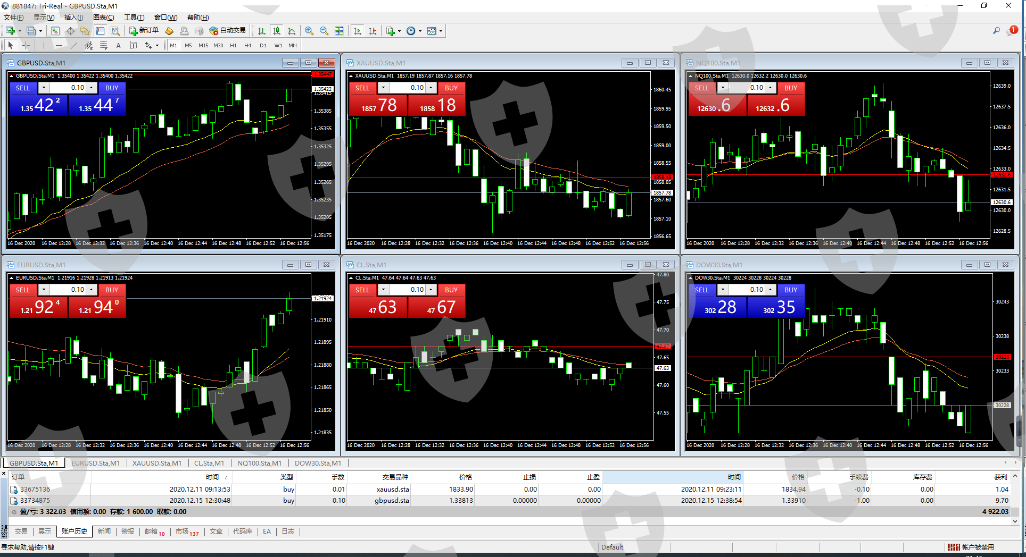Open the Strategy Tester magnifier icon
The image size is (1026, 557).
(115, 31)
